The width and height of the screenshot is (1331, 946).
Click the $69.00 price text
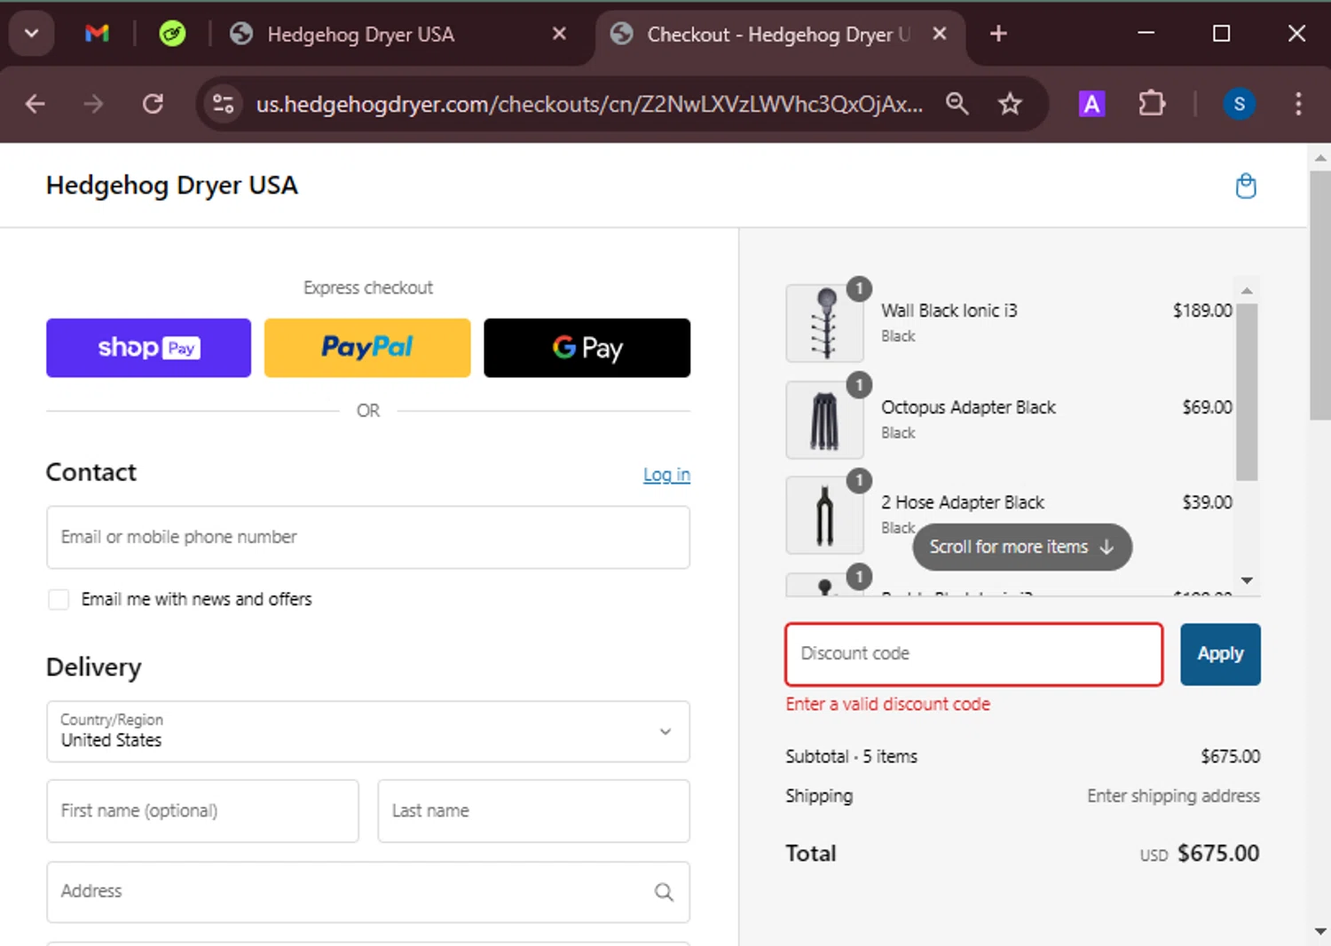click(1207, 407)
